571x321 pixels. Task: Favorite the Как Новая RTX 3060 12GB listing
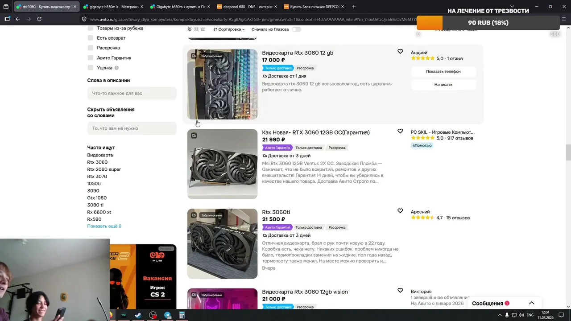400,132
